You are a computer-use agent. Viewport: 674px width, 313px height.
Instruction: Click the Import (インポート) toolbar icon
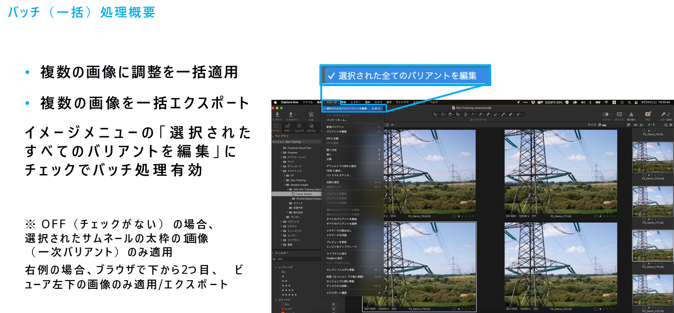click(277, 114)
